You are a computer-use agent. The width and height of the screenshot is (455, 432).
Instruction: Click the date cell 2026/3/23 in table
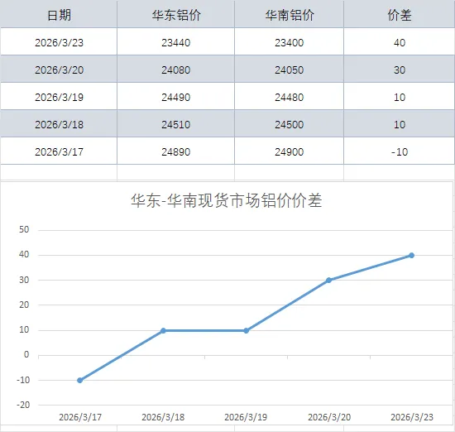coord(59,42)
